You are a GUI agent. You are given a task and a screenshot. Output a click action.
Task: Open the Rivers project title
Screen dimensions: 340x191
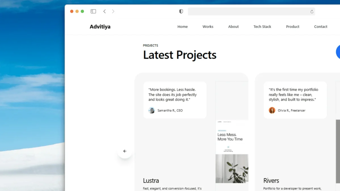point(271,181)
